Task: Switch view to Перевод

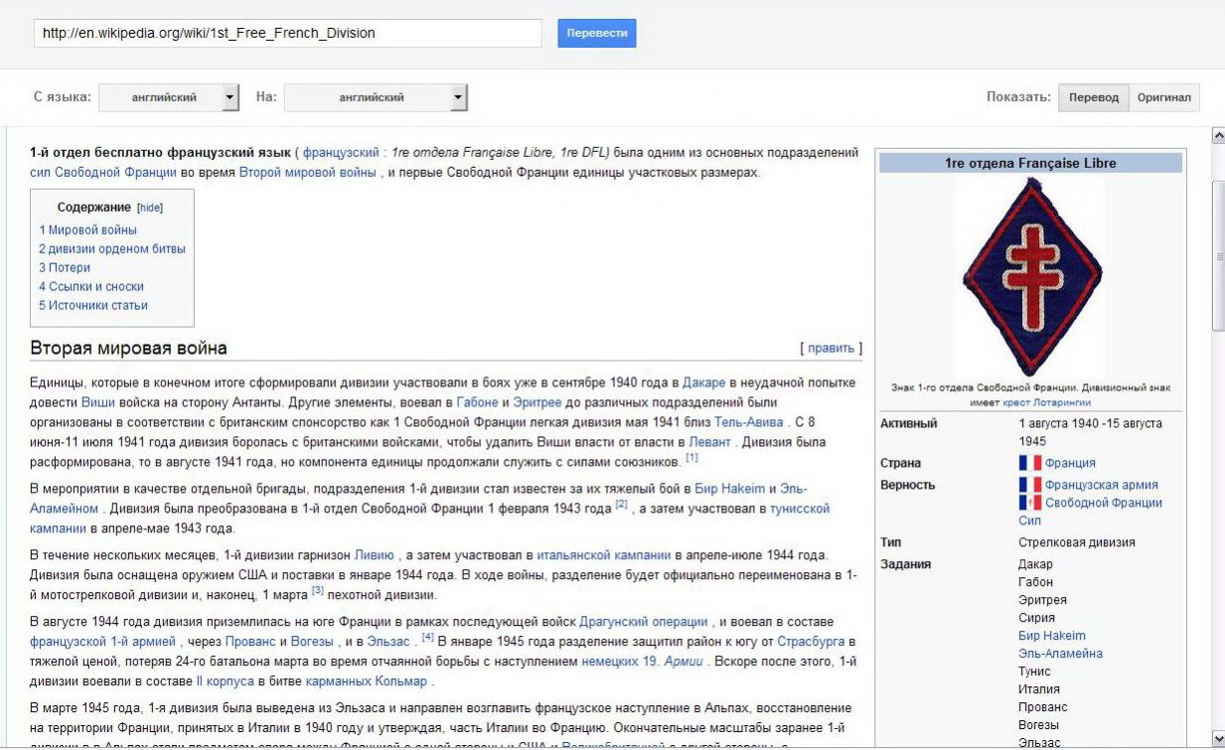Action: click(1093, 97)
